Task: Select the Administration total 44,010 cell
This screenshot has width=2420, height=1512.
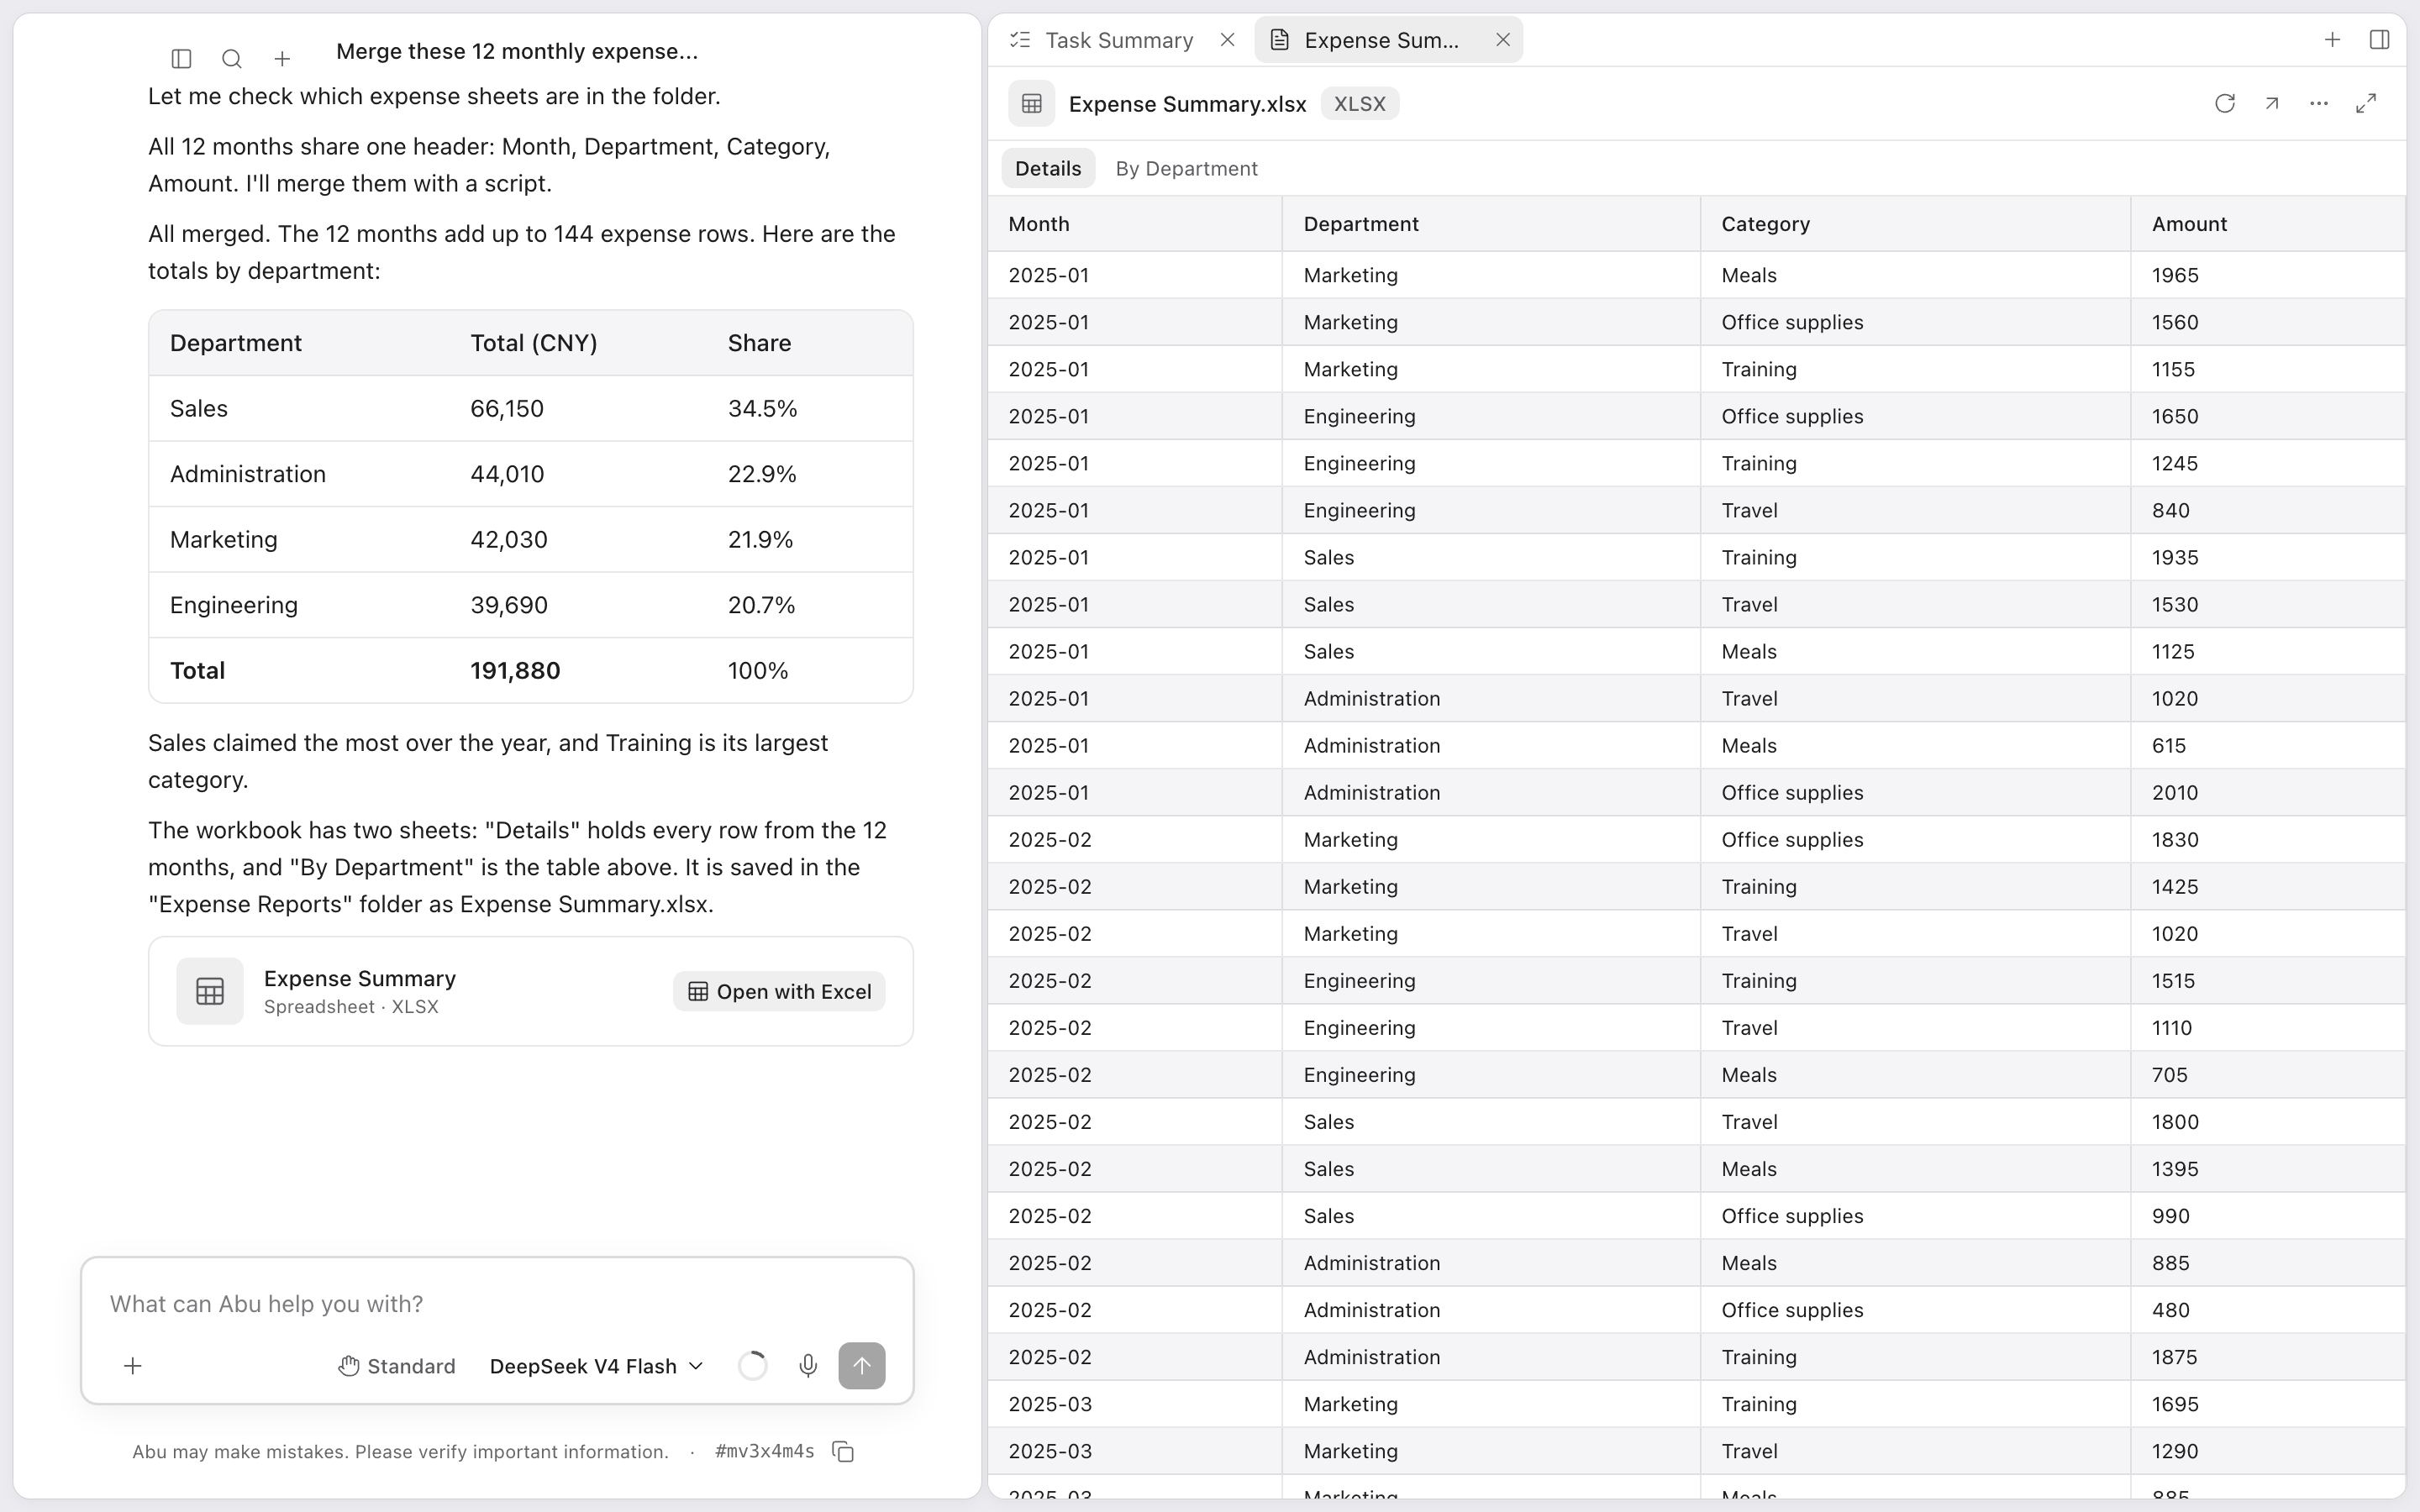Action: click(507, 474)
